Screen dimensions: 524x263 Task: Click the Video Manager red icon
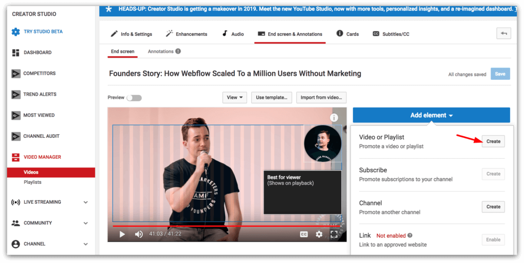[x=16, y=157]
